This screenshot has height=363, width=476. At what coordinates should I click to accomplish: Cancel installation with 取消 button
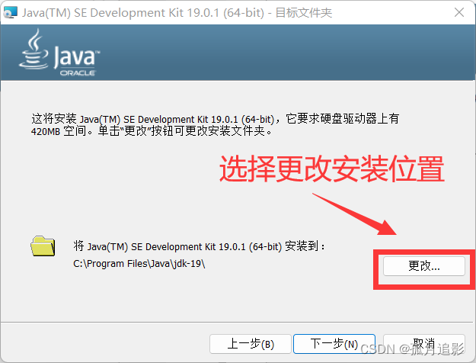coord(423,344)
